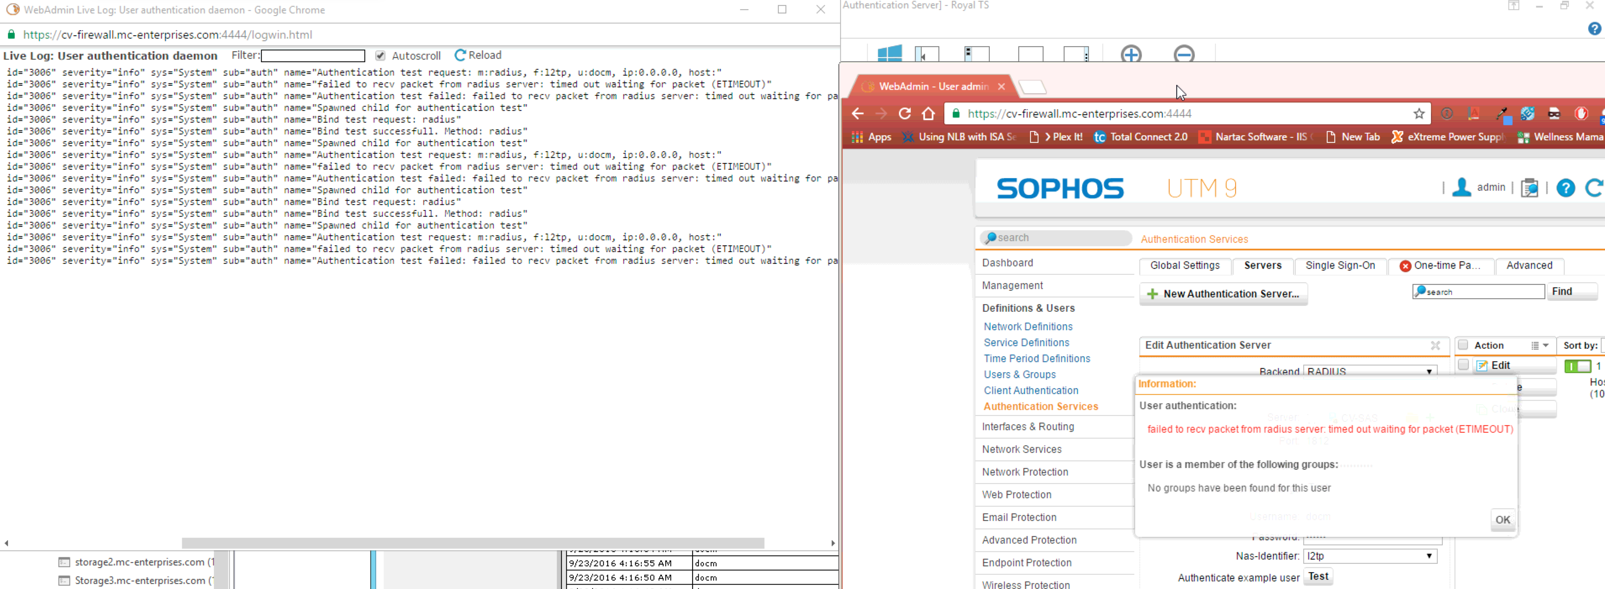Select WebAdmin - User admin browser tab
The width and height of the screenshot is (1605, 589).
point(933,87)
